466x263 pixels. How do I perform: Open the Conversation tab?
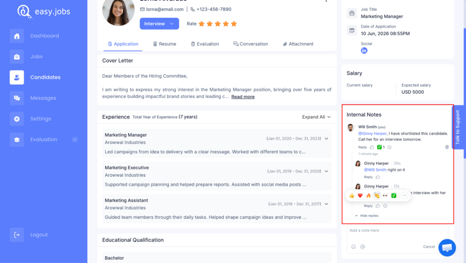tap(251, 44)
